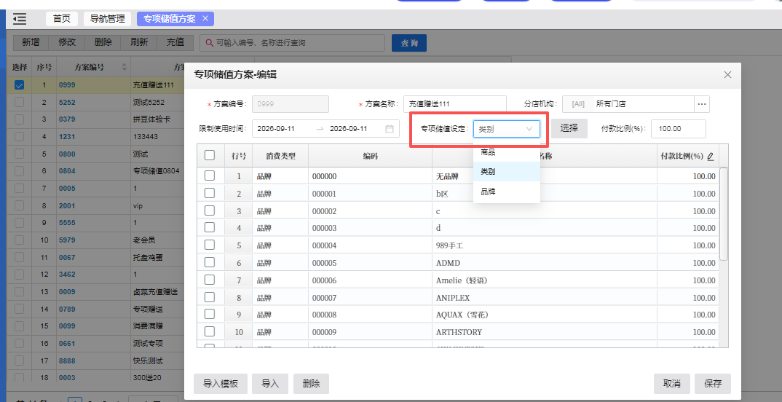Click the dialog's bottom 删除 button
Image resolution: width=782 pixels, height=402 pixels.
point(311,384)
